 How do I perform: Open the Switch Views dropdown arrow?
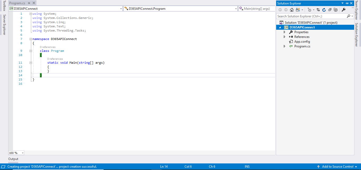pyautogui.click(x=302, y=10)
